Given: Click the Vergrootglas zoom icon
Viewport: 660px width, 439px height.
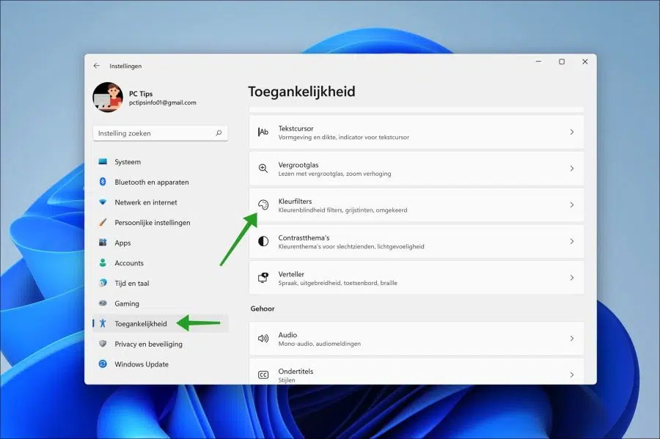Looking at the screenshot, I should (263, 169).
